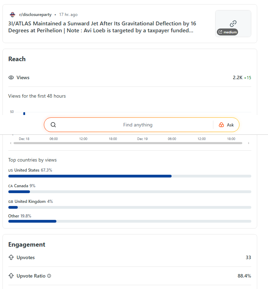Click the chain link icon in the post thumbnail
The height and width of the screenshot is (289, 268).
pos(233,23)
